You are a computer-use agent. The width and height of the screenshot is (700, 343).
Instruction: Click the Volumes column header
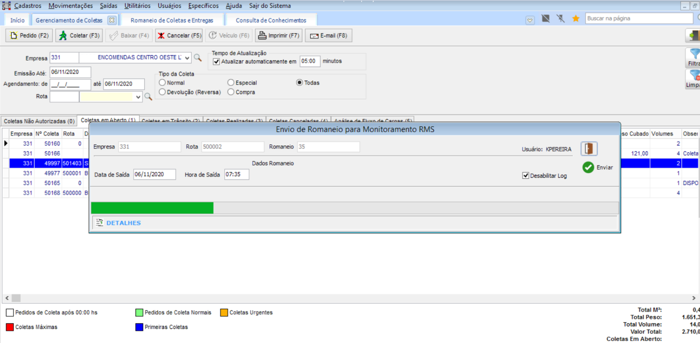click(665, 134)
